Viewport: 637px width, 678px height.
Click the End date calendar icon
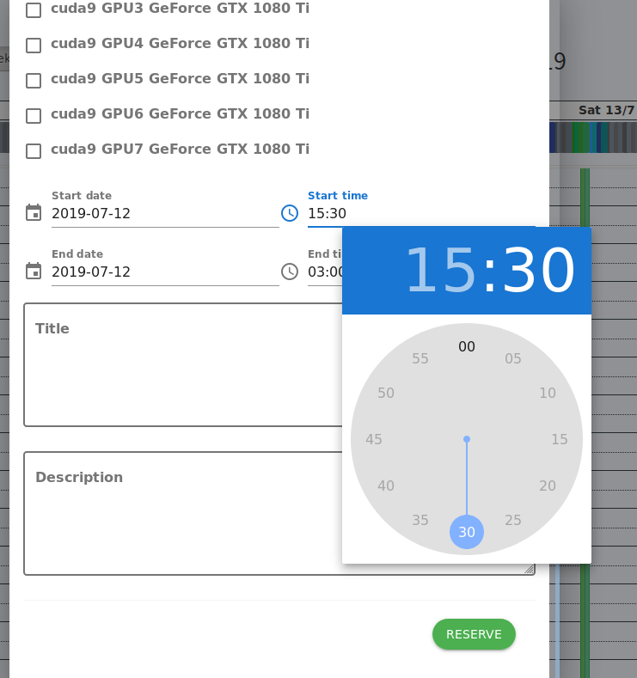coord(34,271)
